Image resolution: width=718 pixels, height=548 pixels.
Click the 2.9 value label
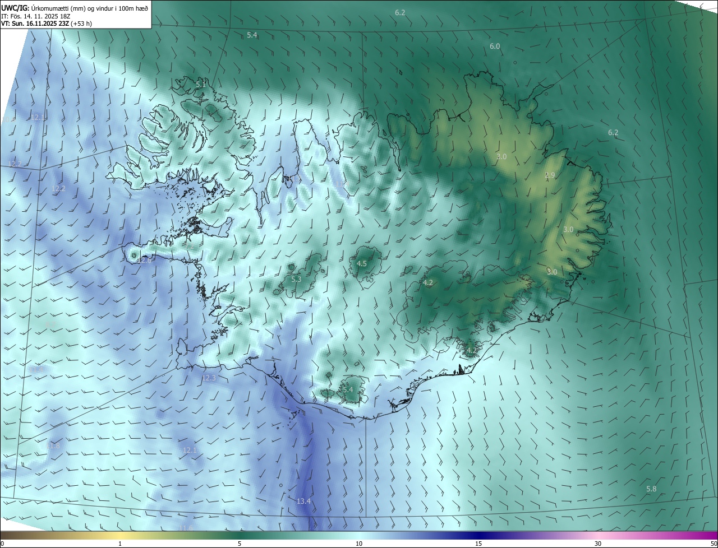pos(550,175)
